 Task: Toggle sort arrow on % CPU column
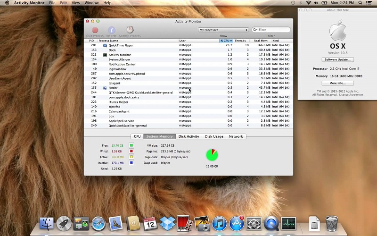(x=231, y=41)
